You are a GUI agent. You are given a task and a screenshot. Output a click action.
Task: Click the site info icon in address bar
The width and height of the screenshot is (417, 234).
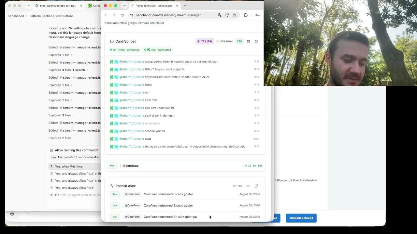coord(132,15)
